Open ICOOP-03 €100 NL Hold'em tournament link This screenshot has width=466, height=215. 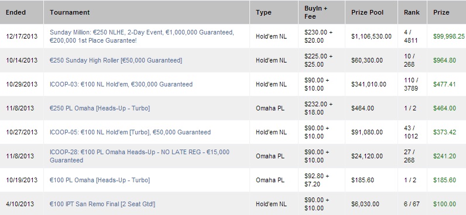click(121, 84)
